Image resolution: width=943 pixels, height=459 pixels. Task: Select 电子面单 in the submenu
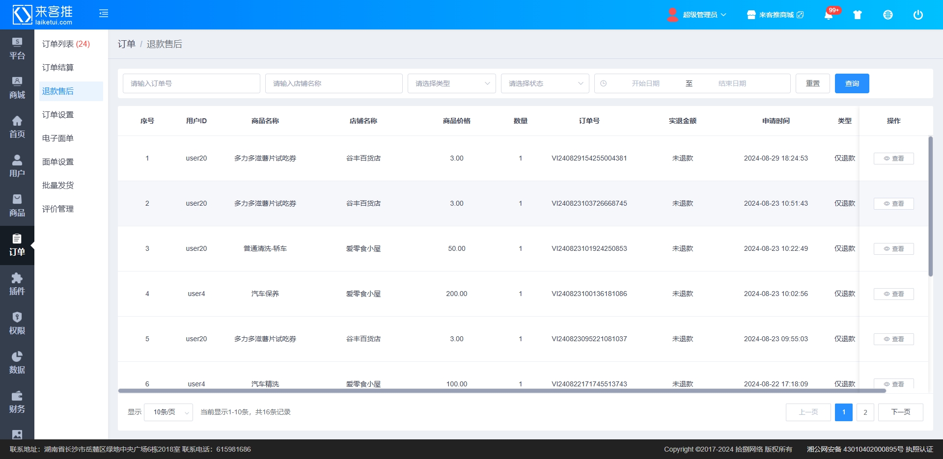coord(58,138)
